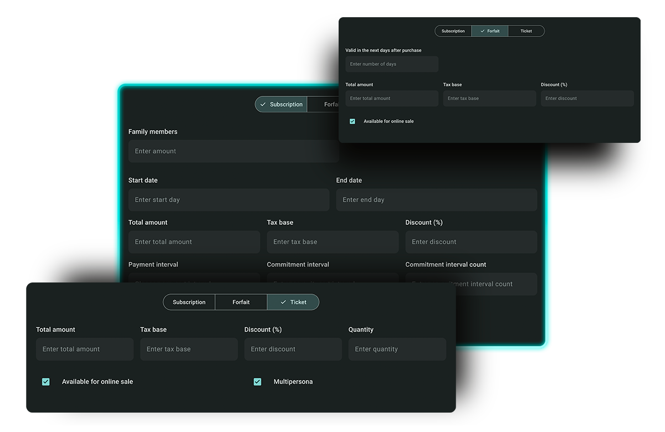Click Discount field in the Subscription form
665x432 pixels.
tap(471, 242)
